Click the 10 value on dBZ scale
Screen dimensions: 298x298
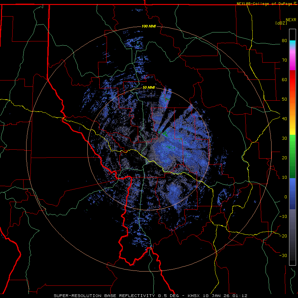tap(284, 177)
